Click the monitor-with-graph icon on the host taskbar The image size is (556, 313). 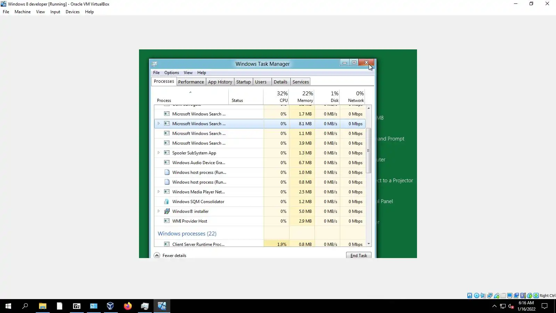pos(145,306)
